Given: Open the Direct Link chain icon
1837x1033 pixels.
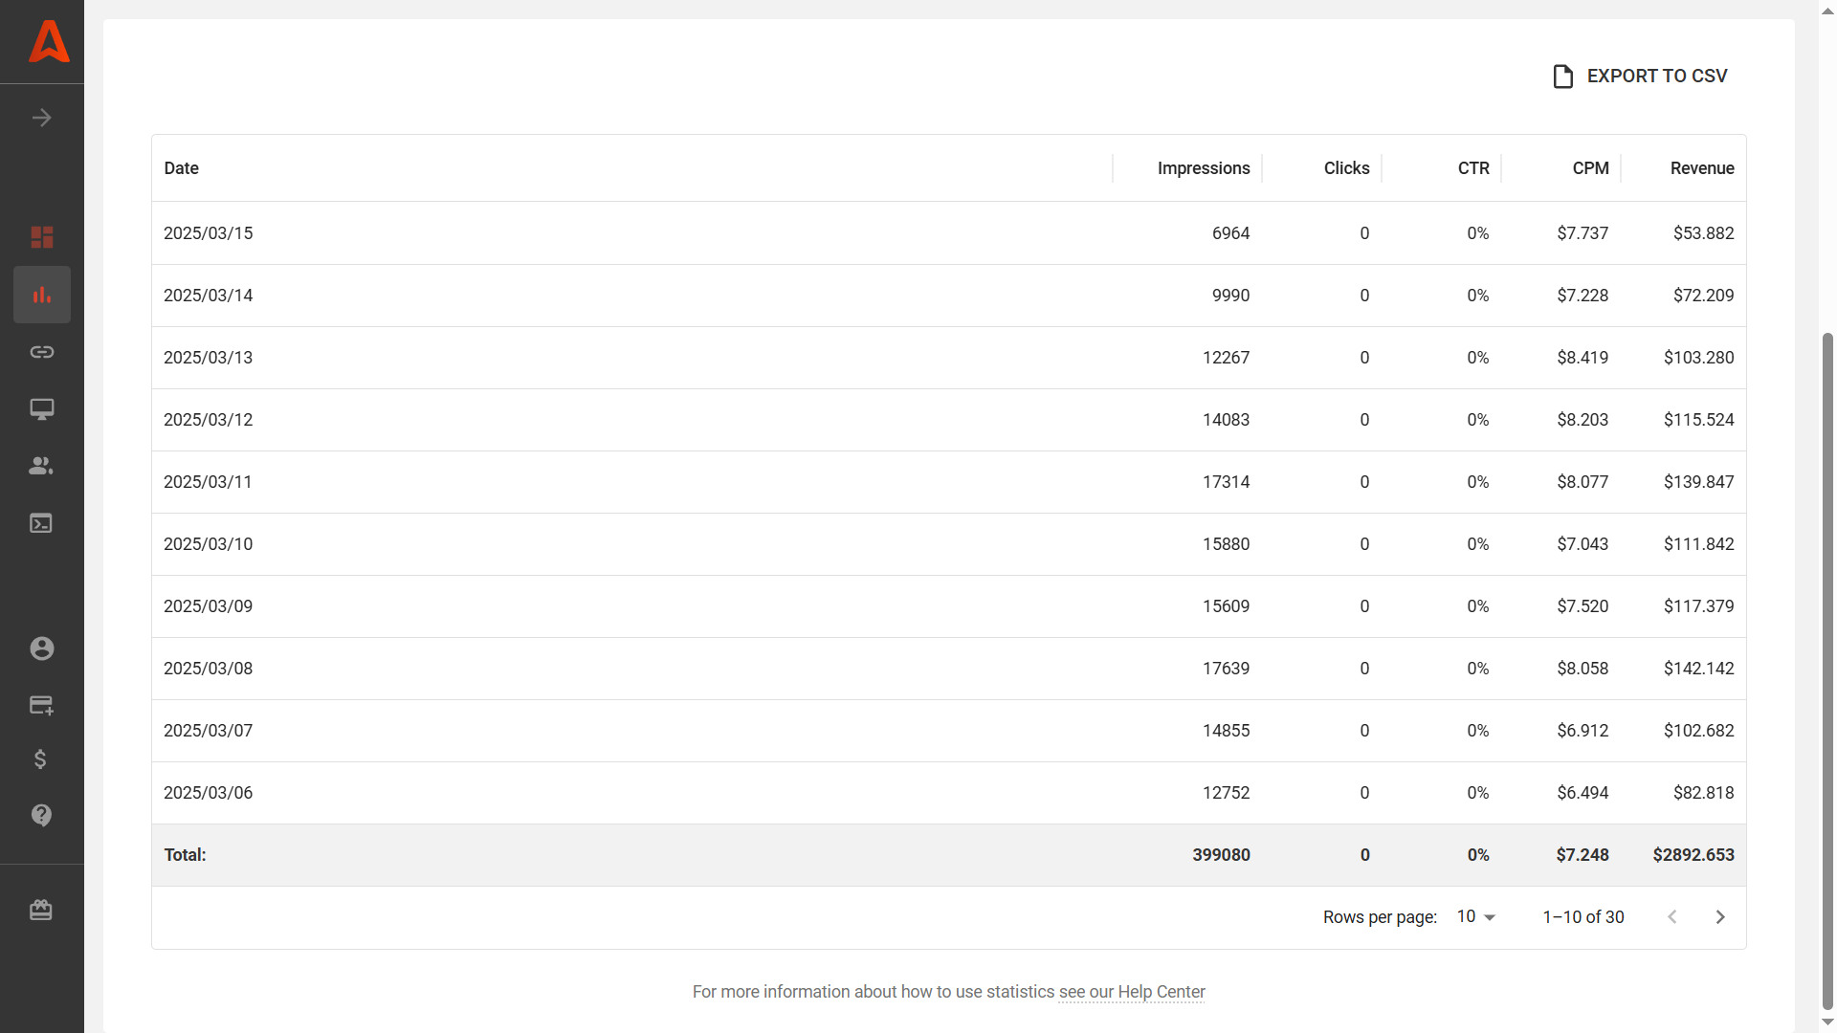Looking at the screenshot, I should click(42, 352).
